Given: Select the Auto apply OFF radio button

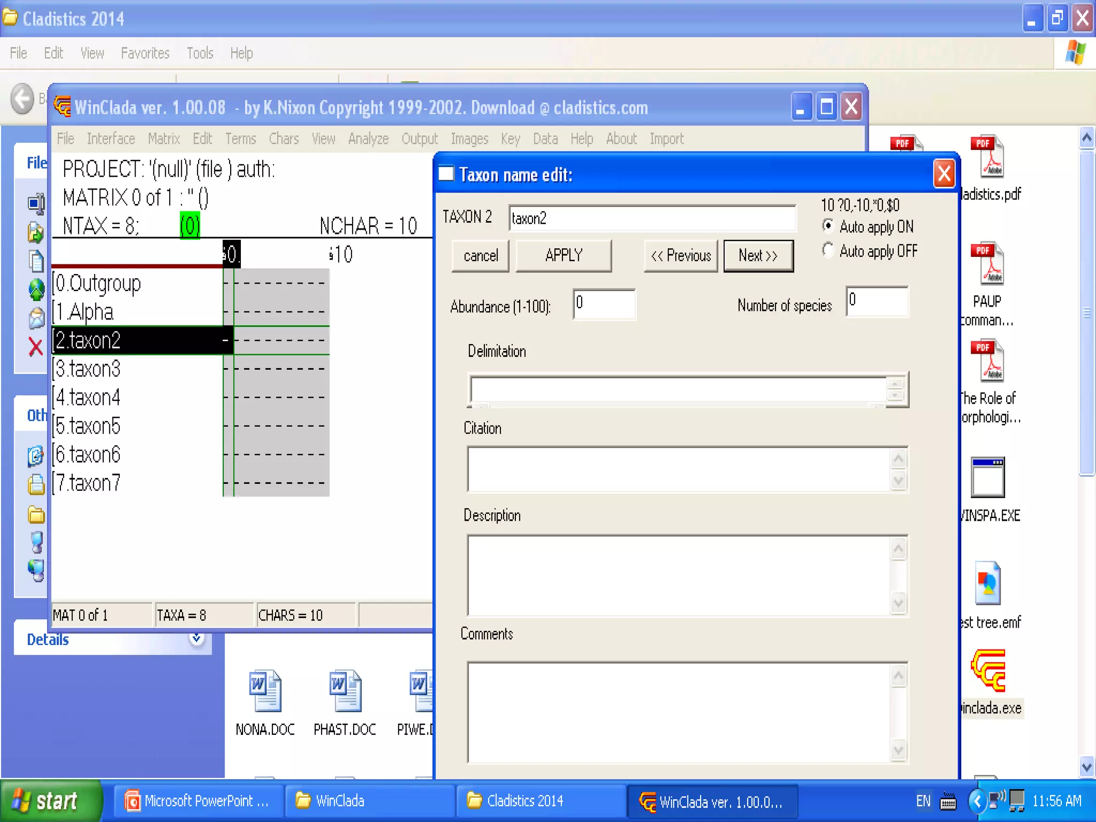Looking at the screenshot, I should tap(828, 250).
